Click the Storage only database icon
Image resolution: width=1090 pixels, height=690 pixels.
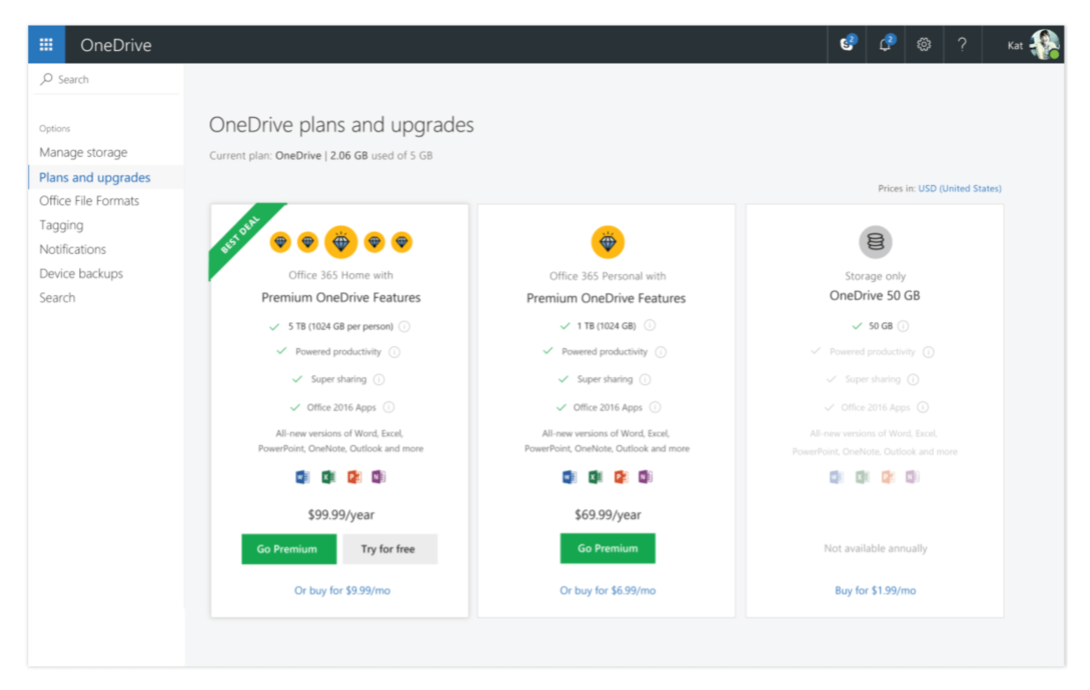(875, 241)
